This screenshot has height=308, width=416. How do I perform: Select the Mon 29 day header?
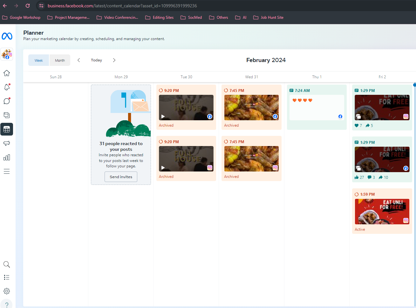121,77
